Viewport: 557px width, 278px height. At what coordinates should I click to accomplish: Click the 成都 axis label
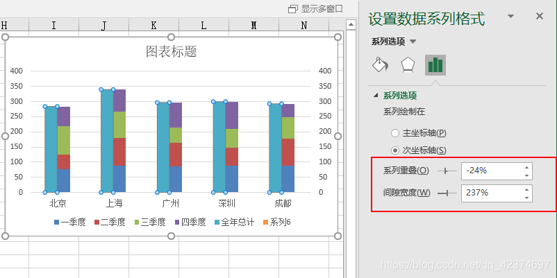pyautogui.click(x=283, y=204)
